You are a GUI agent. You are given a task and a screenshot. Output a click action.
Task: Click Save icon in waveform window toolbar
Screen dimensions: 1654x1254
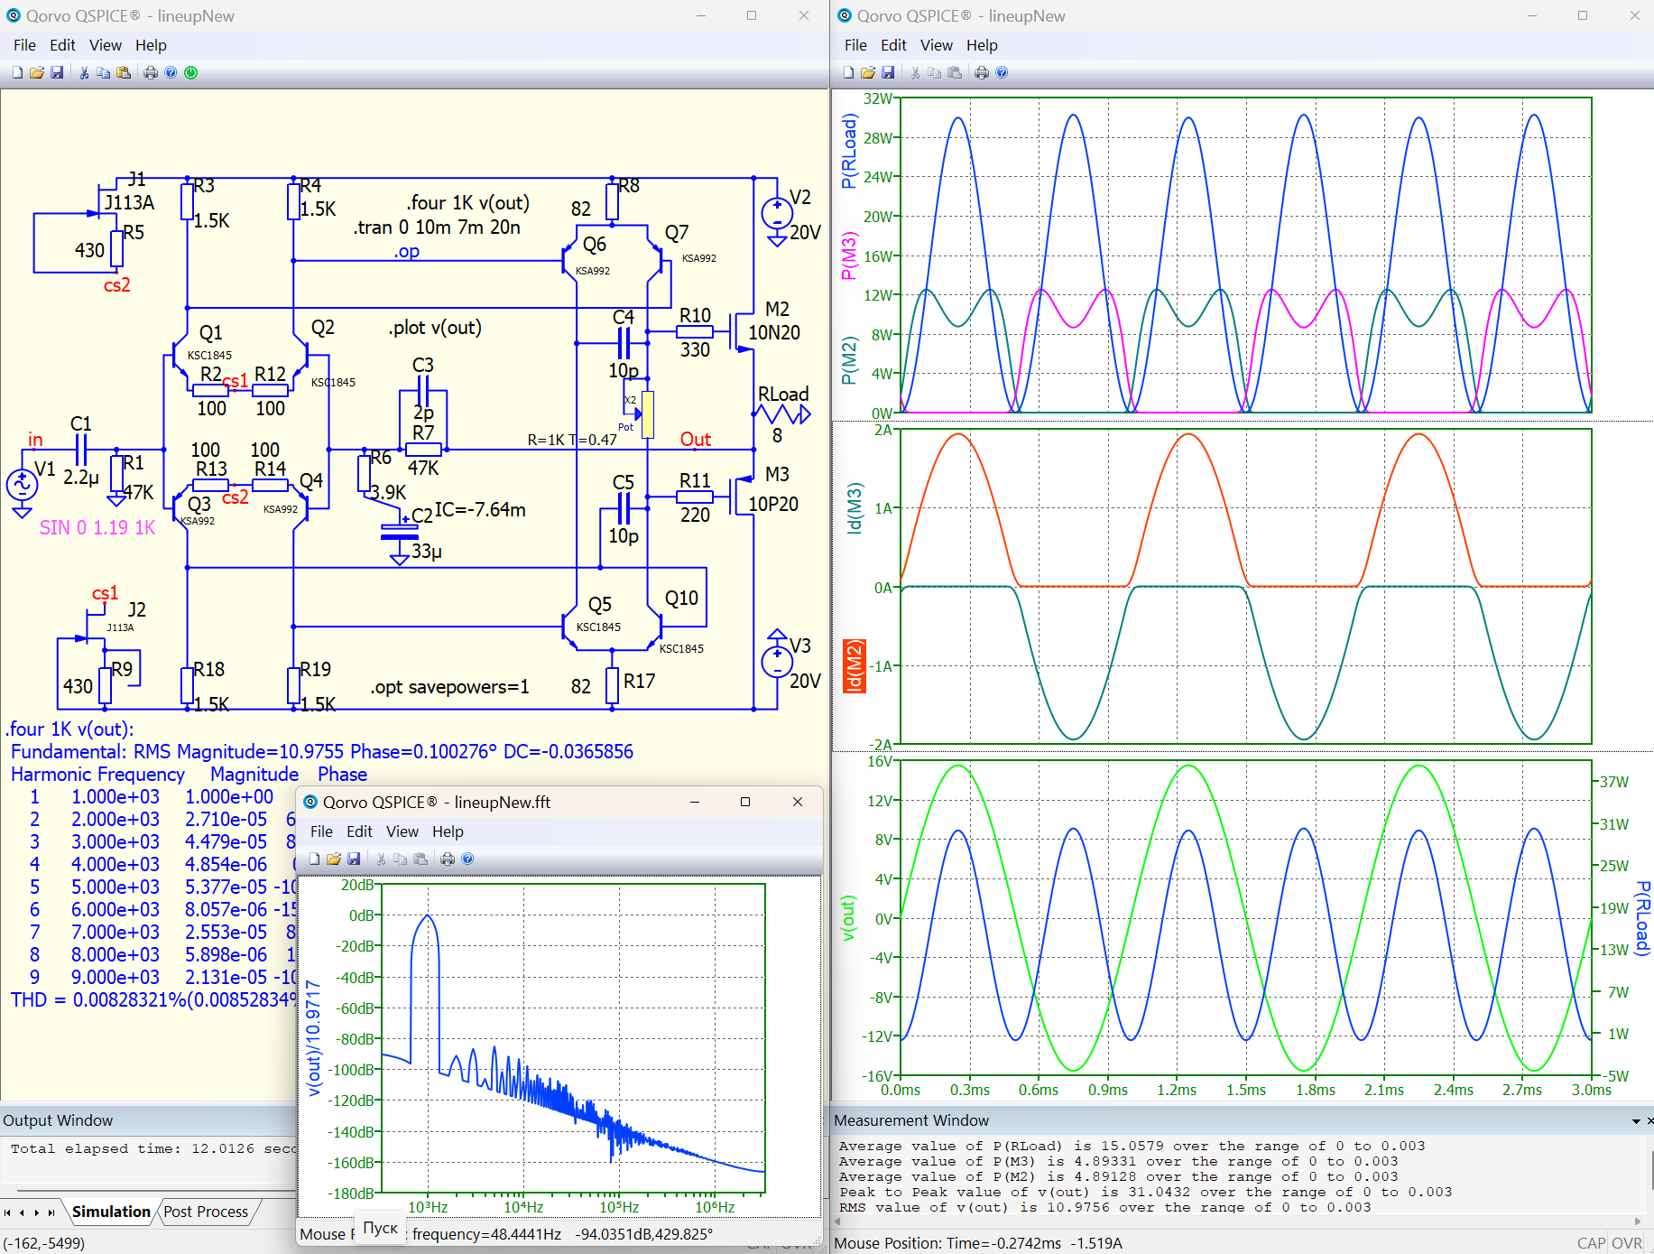click(x=888, y=73)
